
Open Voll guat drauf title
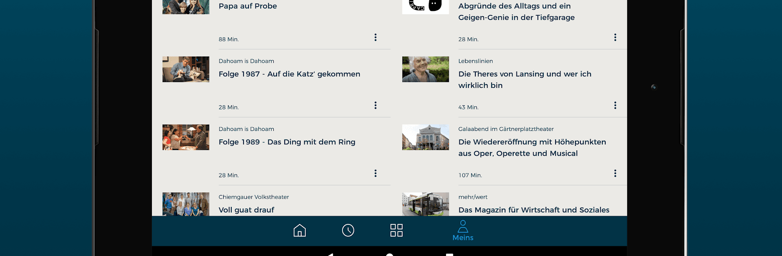pyautogui.click(x=246, y=210)
